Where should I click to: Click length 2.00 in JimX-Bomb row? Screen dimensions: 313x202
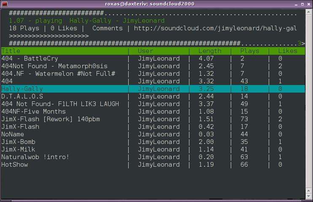(x=206, y=142)
